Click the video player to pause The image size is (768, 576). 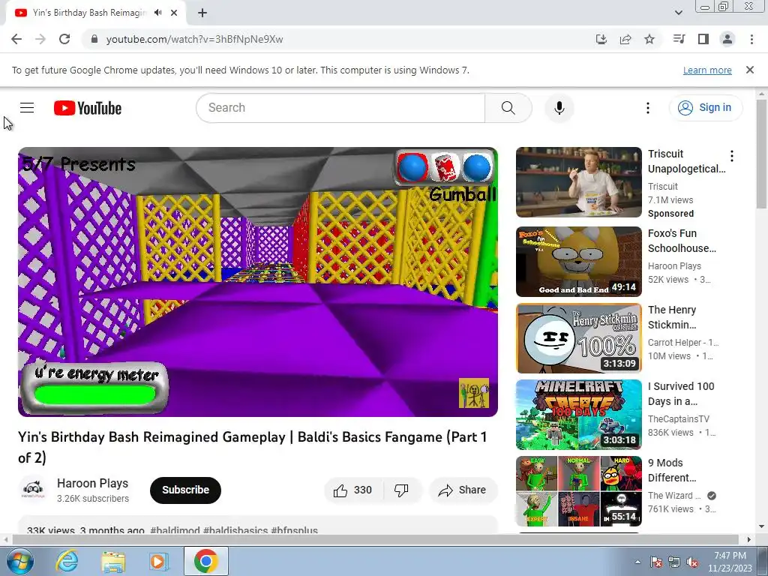(258, 282)
